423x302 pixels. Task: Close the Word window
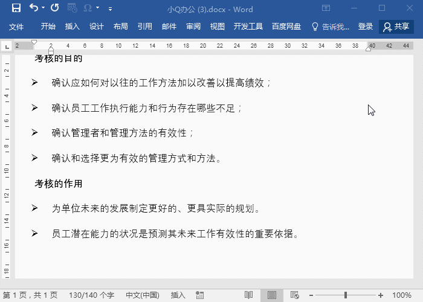coord(410,8)
